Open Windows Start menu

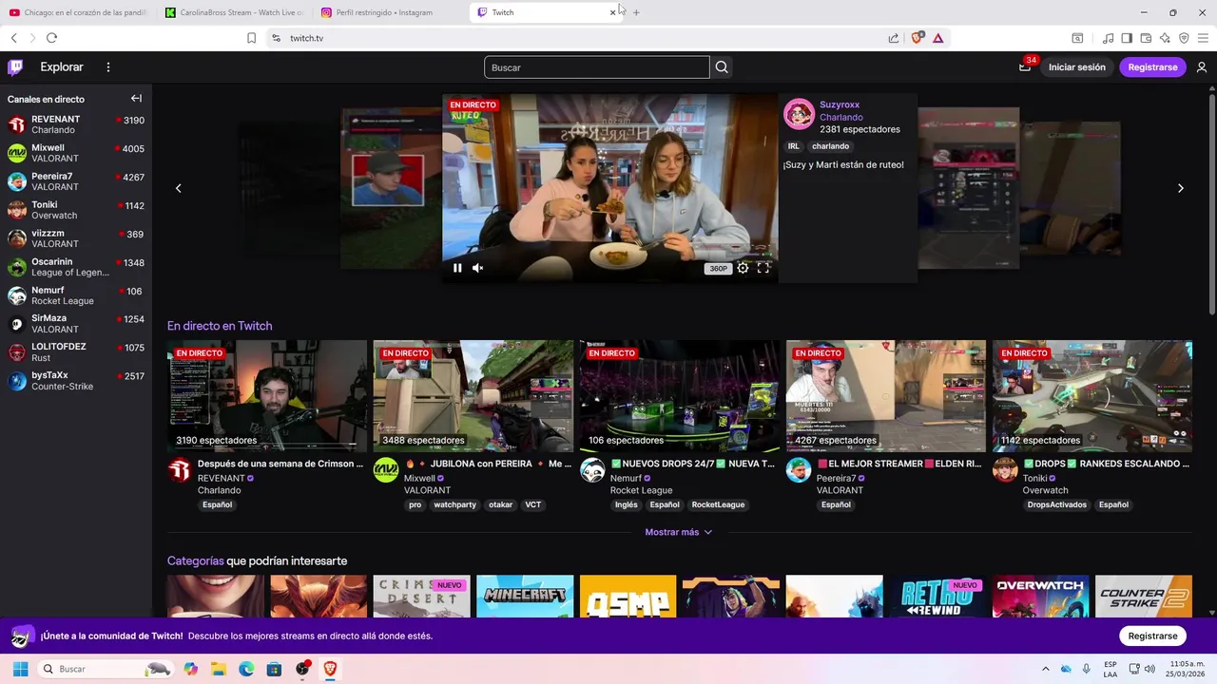20,669
